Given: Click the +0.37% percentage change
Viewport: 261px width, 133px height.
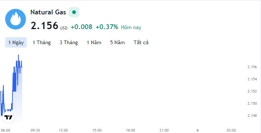Looking at the screenshot, I should pos(107,27).
